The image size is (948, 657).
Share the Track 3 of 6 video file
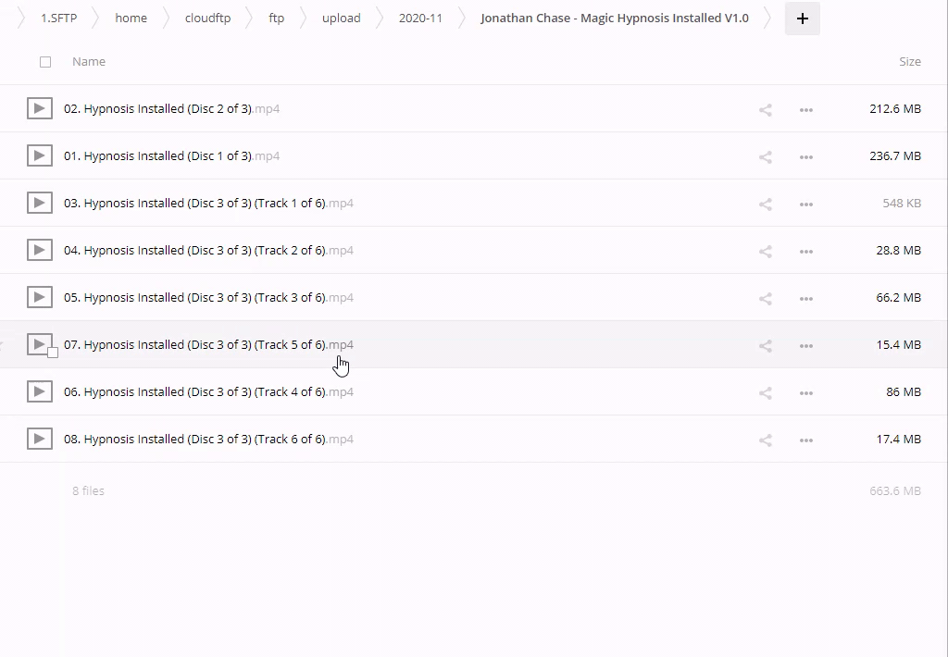coord(765,298)
